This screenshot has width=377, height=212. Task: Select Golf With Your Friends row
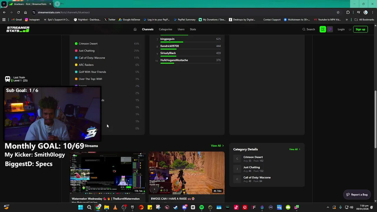pyautogui.click(x=107, y=72)
